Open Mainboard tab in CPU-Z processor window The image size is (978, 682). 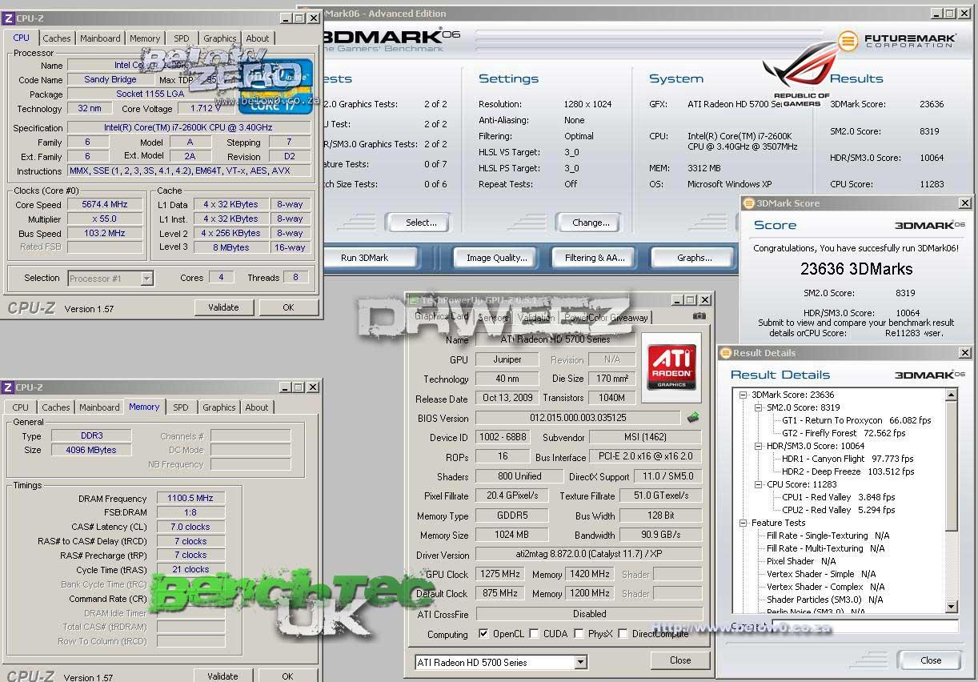(x=100, y=38)
